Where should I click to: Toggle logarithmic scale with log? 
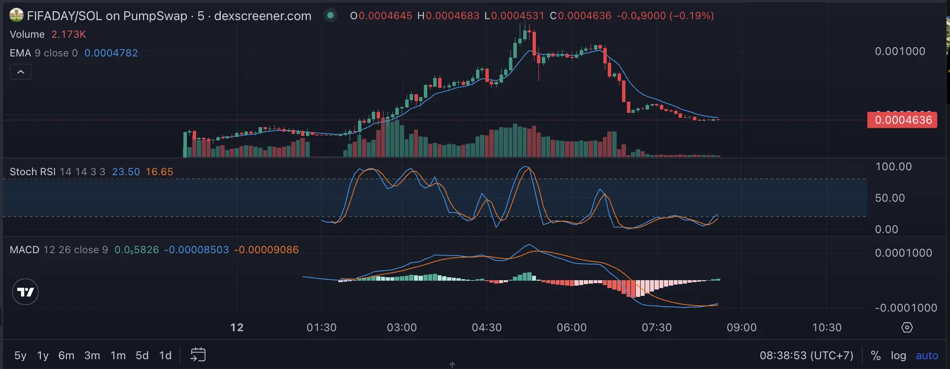pos(898,355)
